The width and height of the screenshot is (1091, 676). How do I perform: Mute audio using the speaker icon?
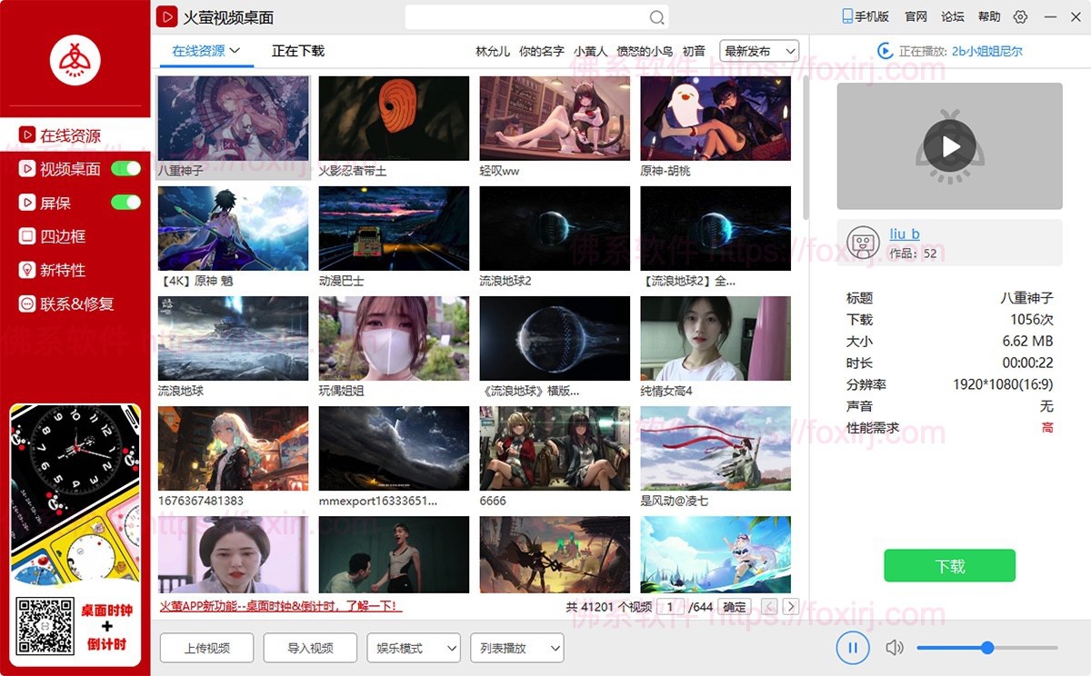point(894,647)
